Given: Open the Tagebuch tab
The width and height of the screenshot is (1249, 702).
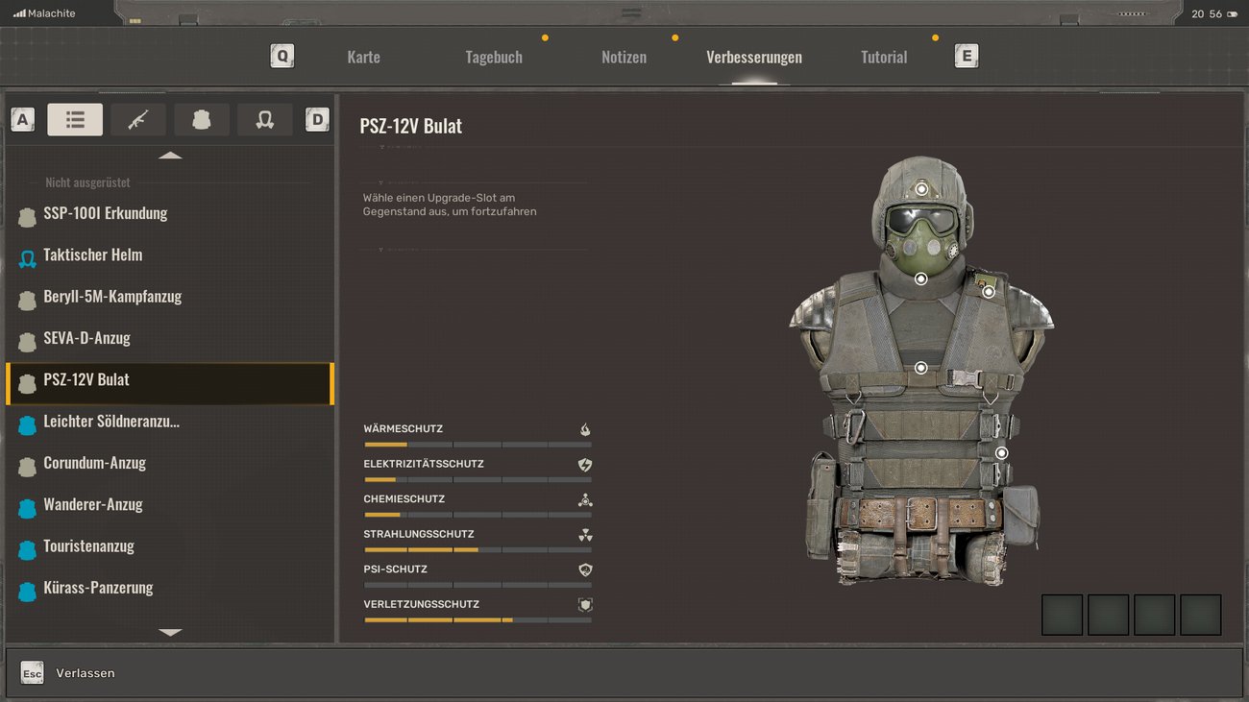Looking at the screenshot, I should pyautogui.click(x=494, y=57).
